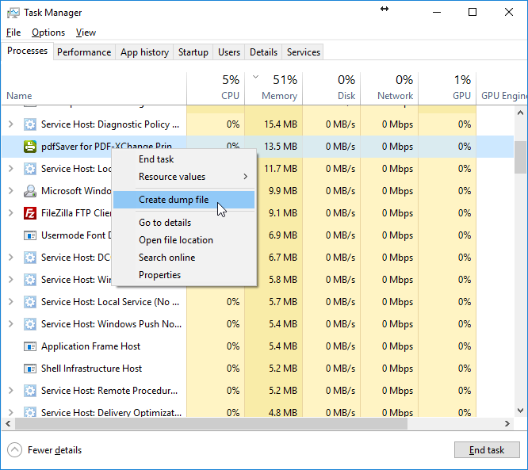Image resolution: width=528 pixels, height=470 pixels.
Task: Click gear icon of Service Host: Windows Push No...
Action: point(30,324)
